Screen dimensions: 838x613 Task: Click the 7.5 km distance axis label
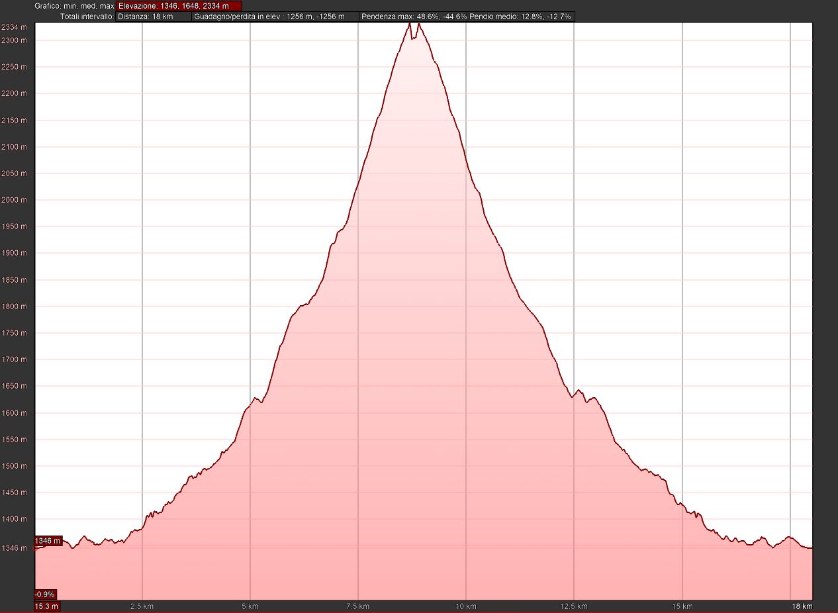pyautogui.click(x=357, y=606)
